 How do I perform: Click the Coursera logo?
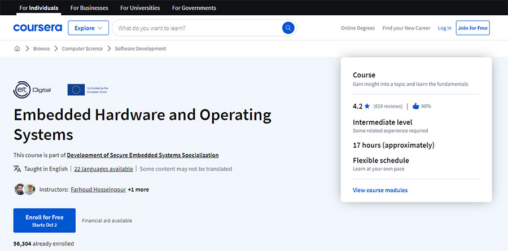pyautogui.click(x=38, y=28)
